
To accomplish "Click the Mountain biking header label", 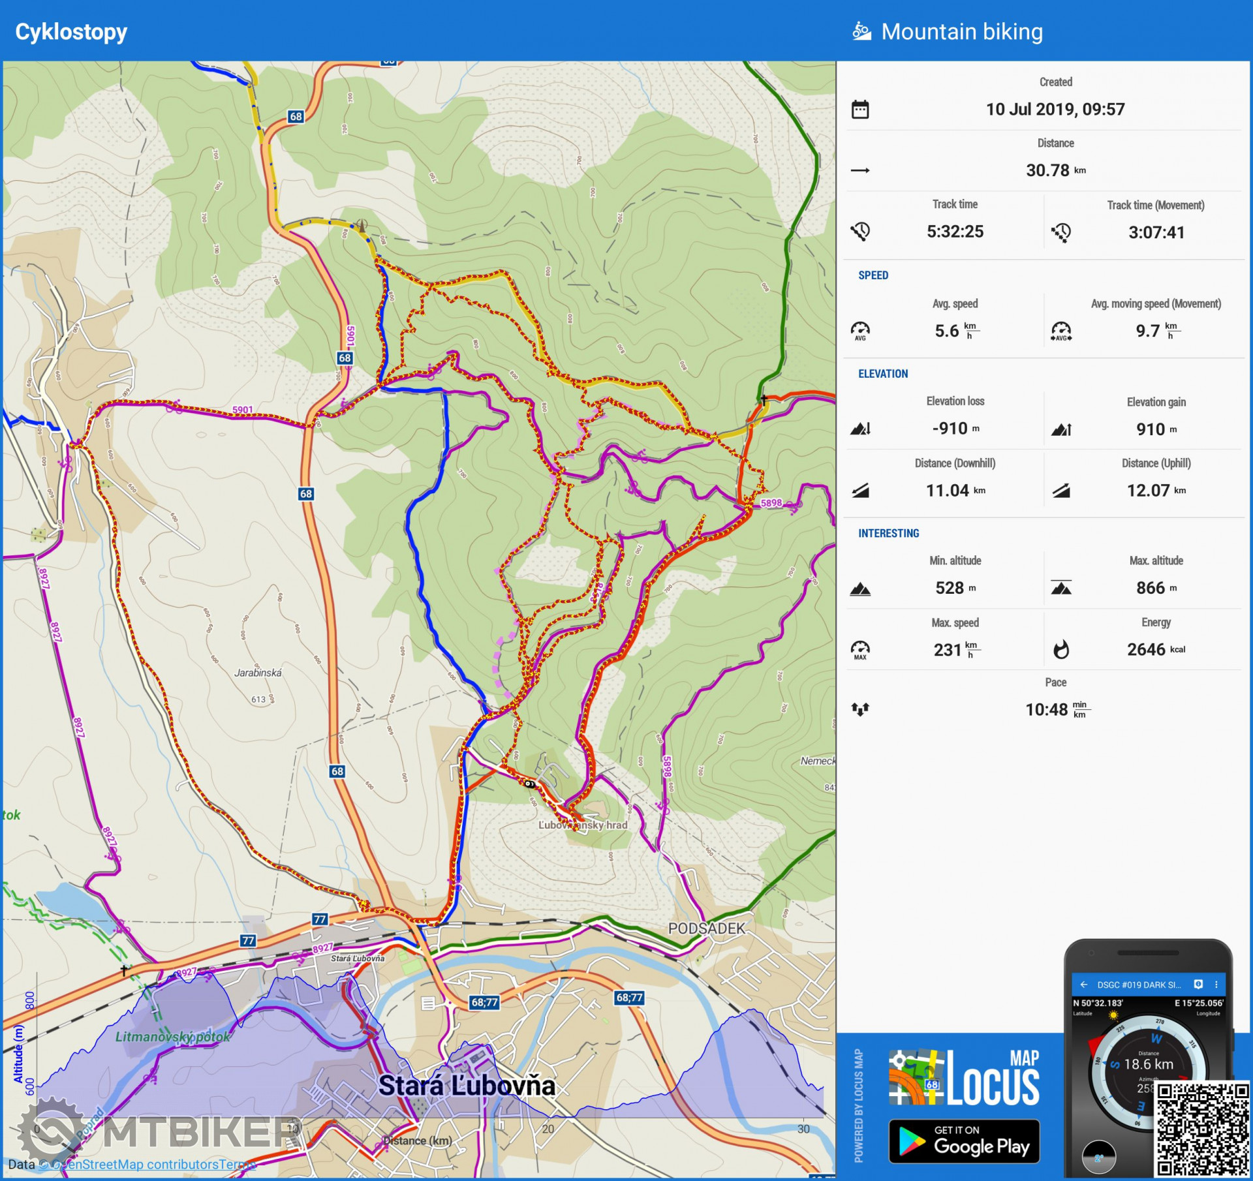I will click(x=962, y=31).
